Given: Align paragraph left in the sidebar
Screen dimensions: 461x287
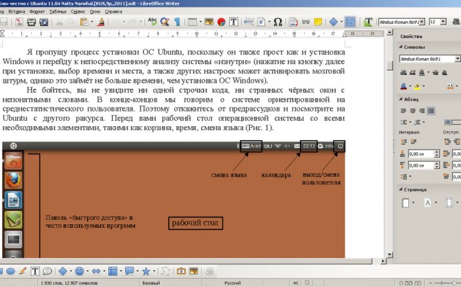Looking at the screenshot, I should click(x=404, y=111).
